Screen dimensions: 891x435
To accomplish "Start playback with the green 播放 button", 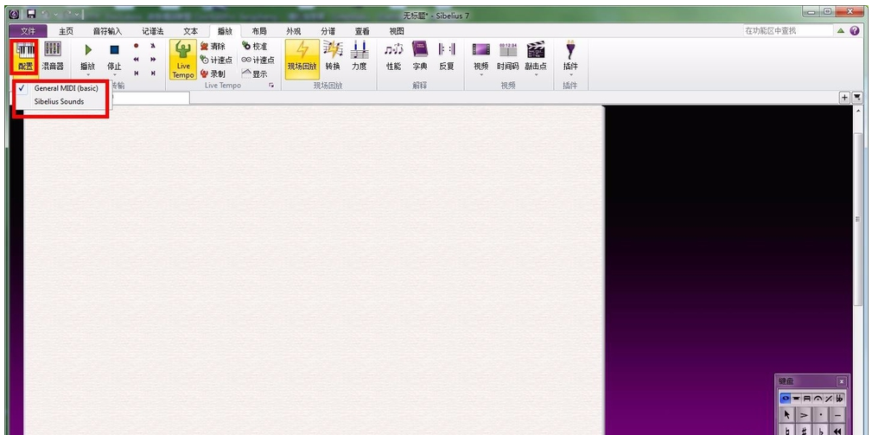I will click(87, 58).
